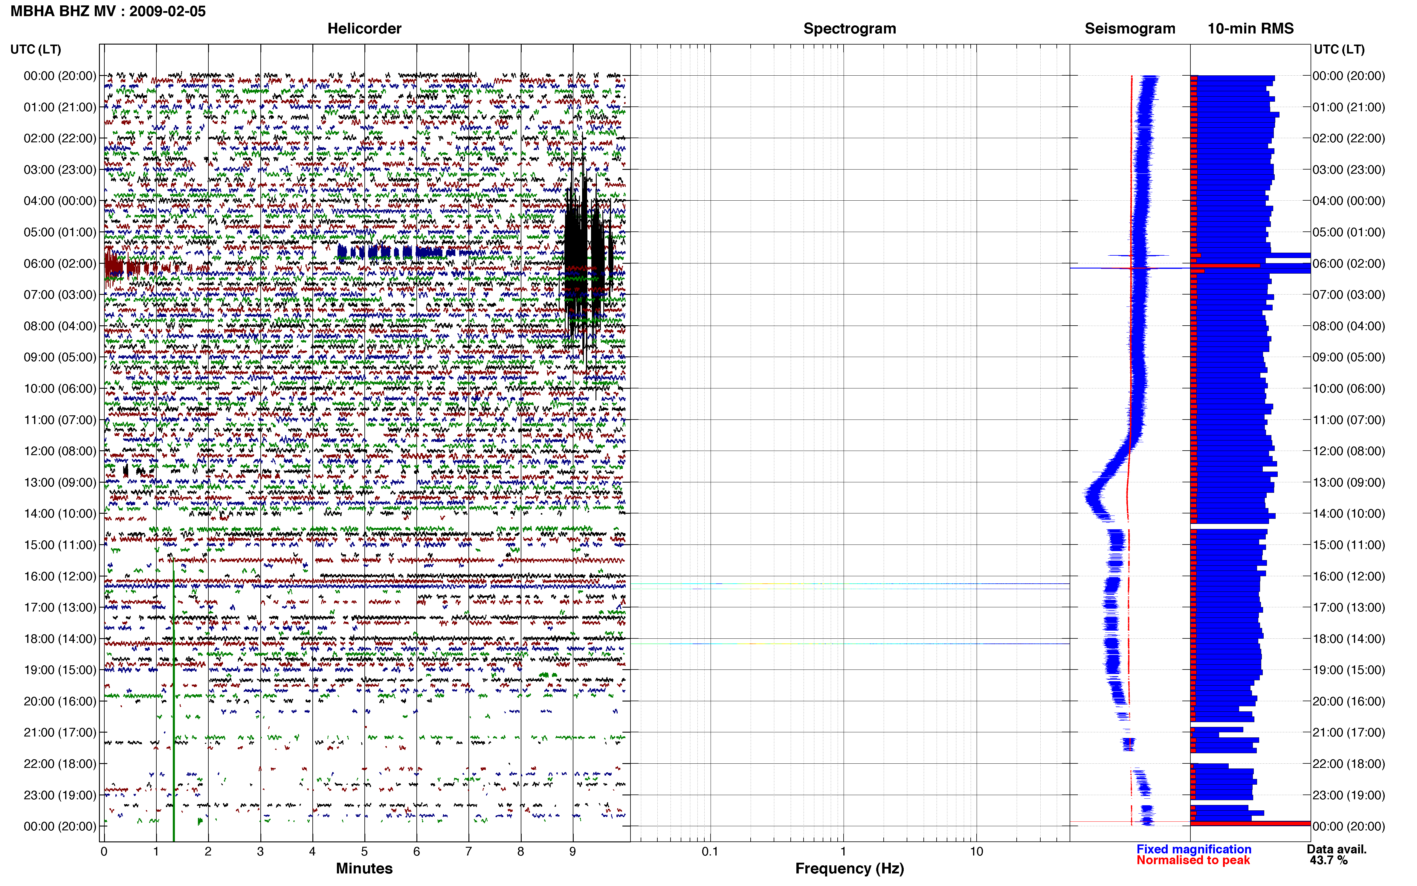The height and width of the screenshot is (886, 1417).
Task: Click right-side time label '21:00 (17:00)'
Action: (x=1349, y=733)
